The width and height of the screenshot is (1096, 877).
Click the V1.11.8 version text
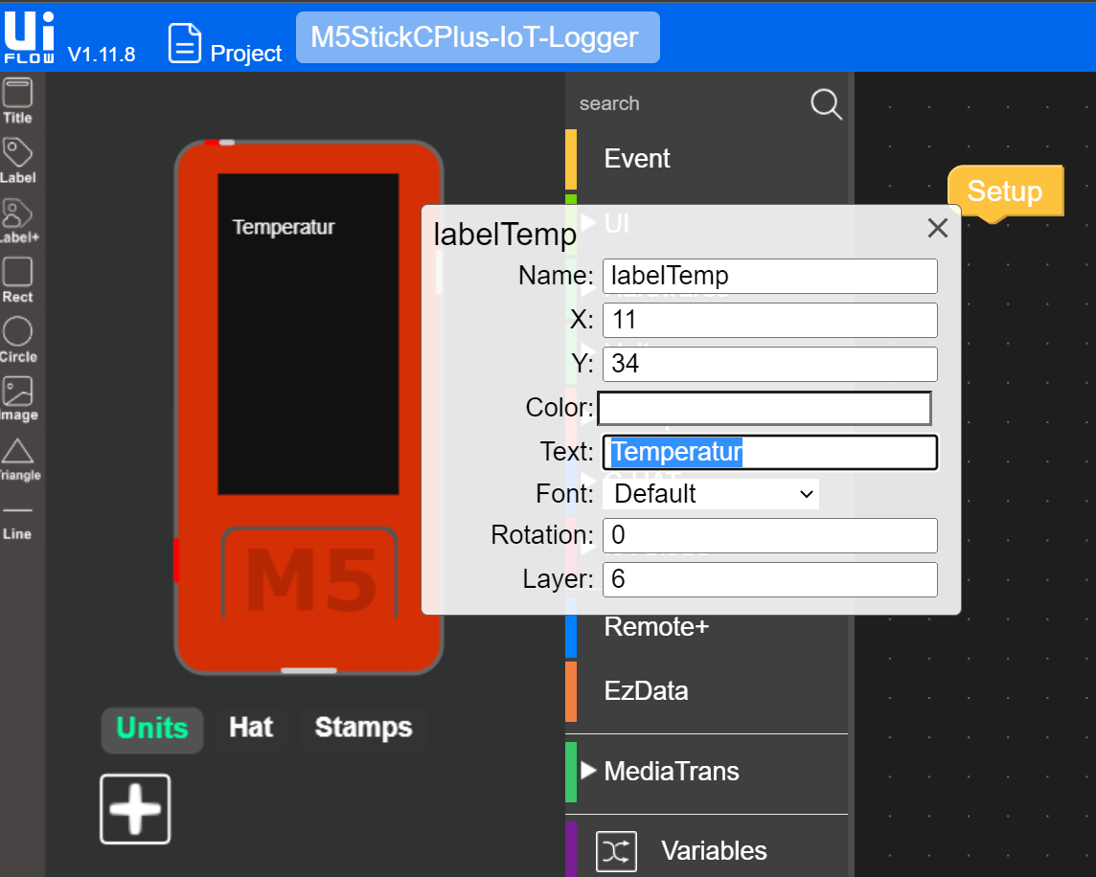(x=102, y=55)
